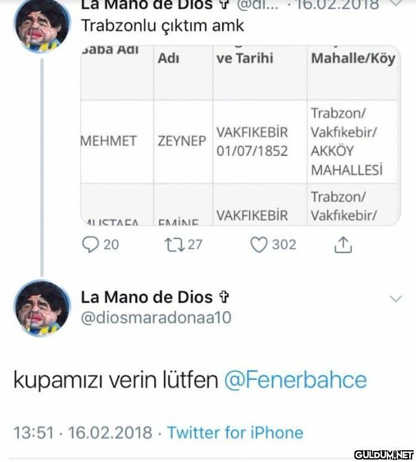This screenshot has width=416, height=462.
Task: Click the Twitter for iPhone source link
Action: tap(235, 432)
